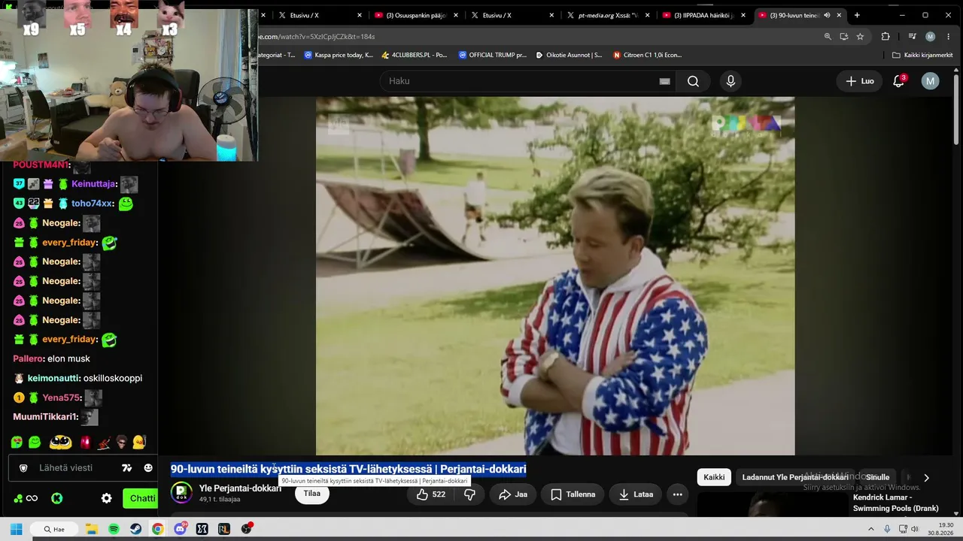Viewport: 963px width, 541px height.
Task: Open the OFFICIAL TRUMP bookmark
Action: [492, 55]
